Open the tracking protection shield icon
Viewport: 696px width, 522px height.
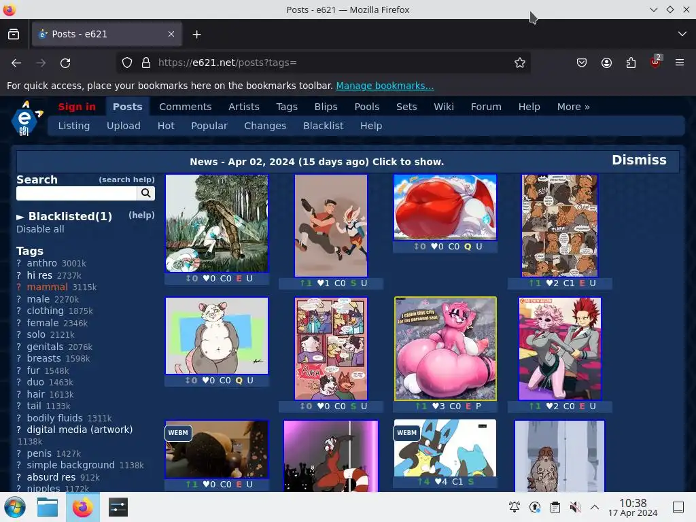pos(127,63)
